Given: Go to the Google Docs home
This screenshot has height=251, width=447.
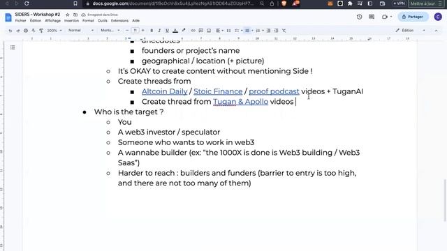Looking at the screenshot, I should tap(8, 17).
